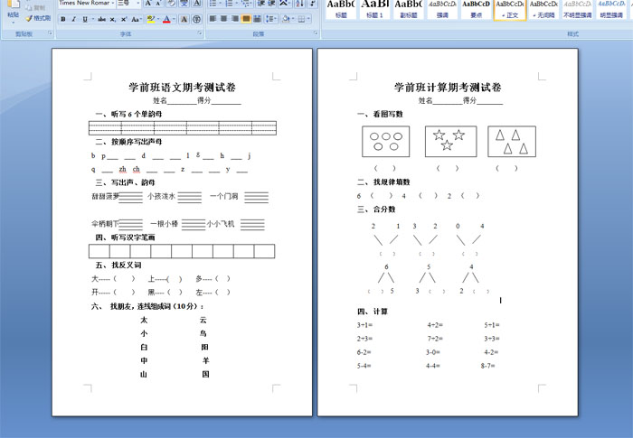Open the Paragraph (段落) dialog launcher
This screenshot has height=438, width=633.
(316, 33)
